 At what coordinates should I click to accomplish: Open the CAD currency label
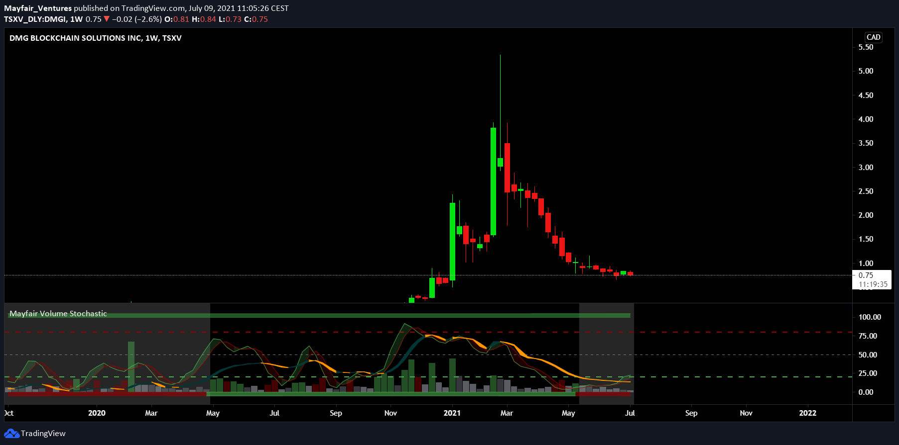tap(873, 37)
